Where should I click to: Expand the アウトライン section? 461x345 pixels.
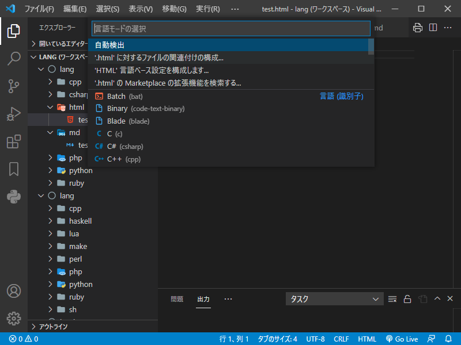coord(93,327)
